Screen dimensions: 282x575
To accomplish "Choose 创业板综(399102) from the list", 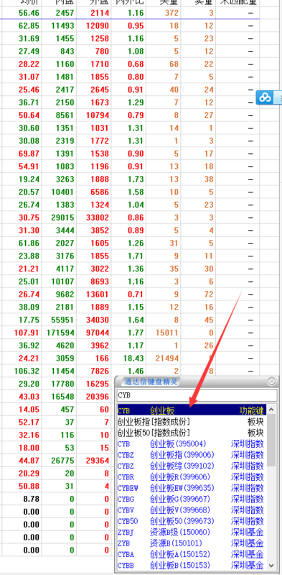I will [191, 466].
